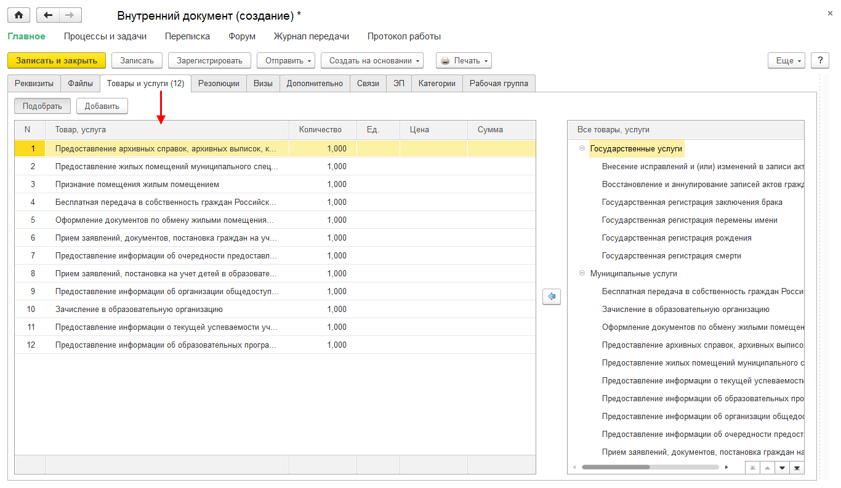
Task: Click the Добавить button
Action: (102, 106)
